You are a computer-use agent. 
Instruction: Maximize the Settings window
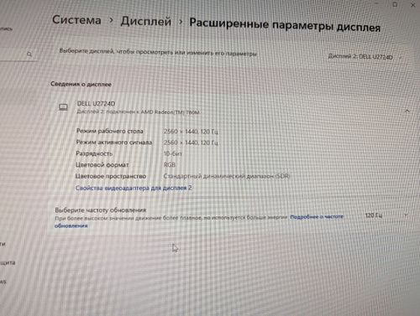395,4
